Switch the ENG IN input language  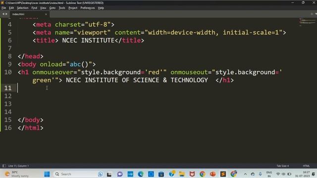(269, 174)
